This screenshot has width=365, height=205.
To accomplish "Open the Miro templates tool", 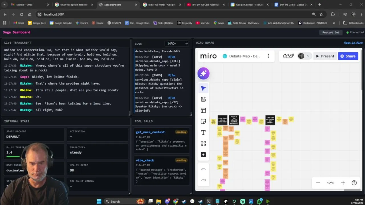I will coord(203,110).
